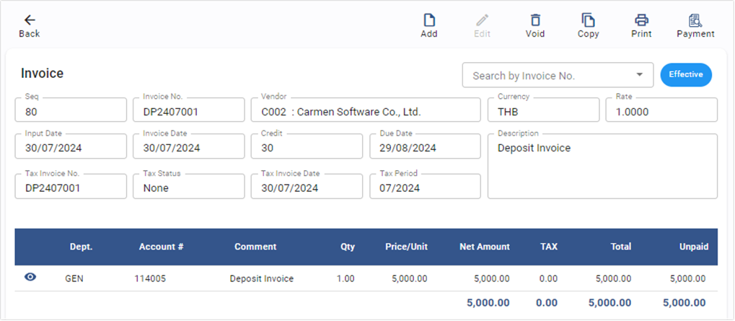
Task: Click the Unpaid column header
Action: pyautogui.click(x=693, y=247)
